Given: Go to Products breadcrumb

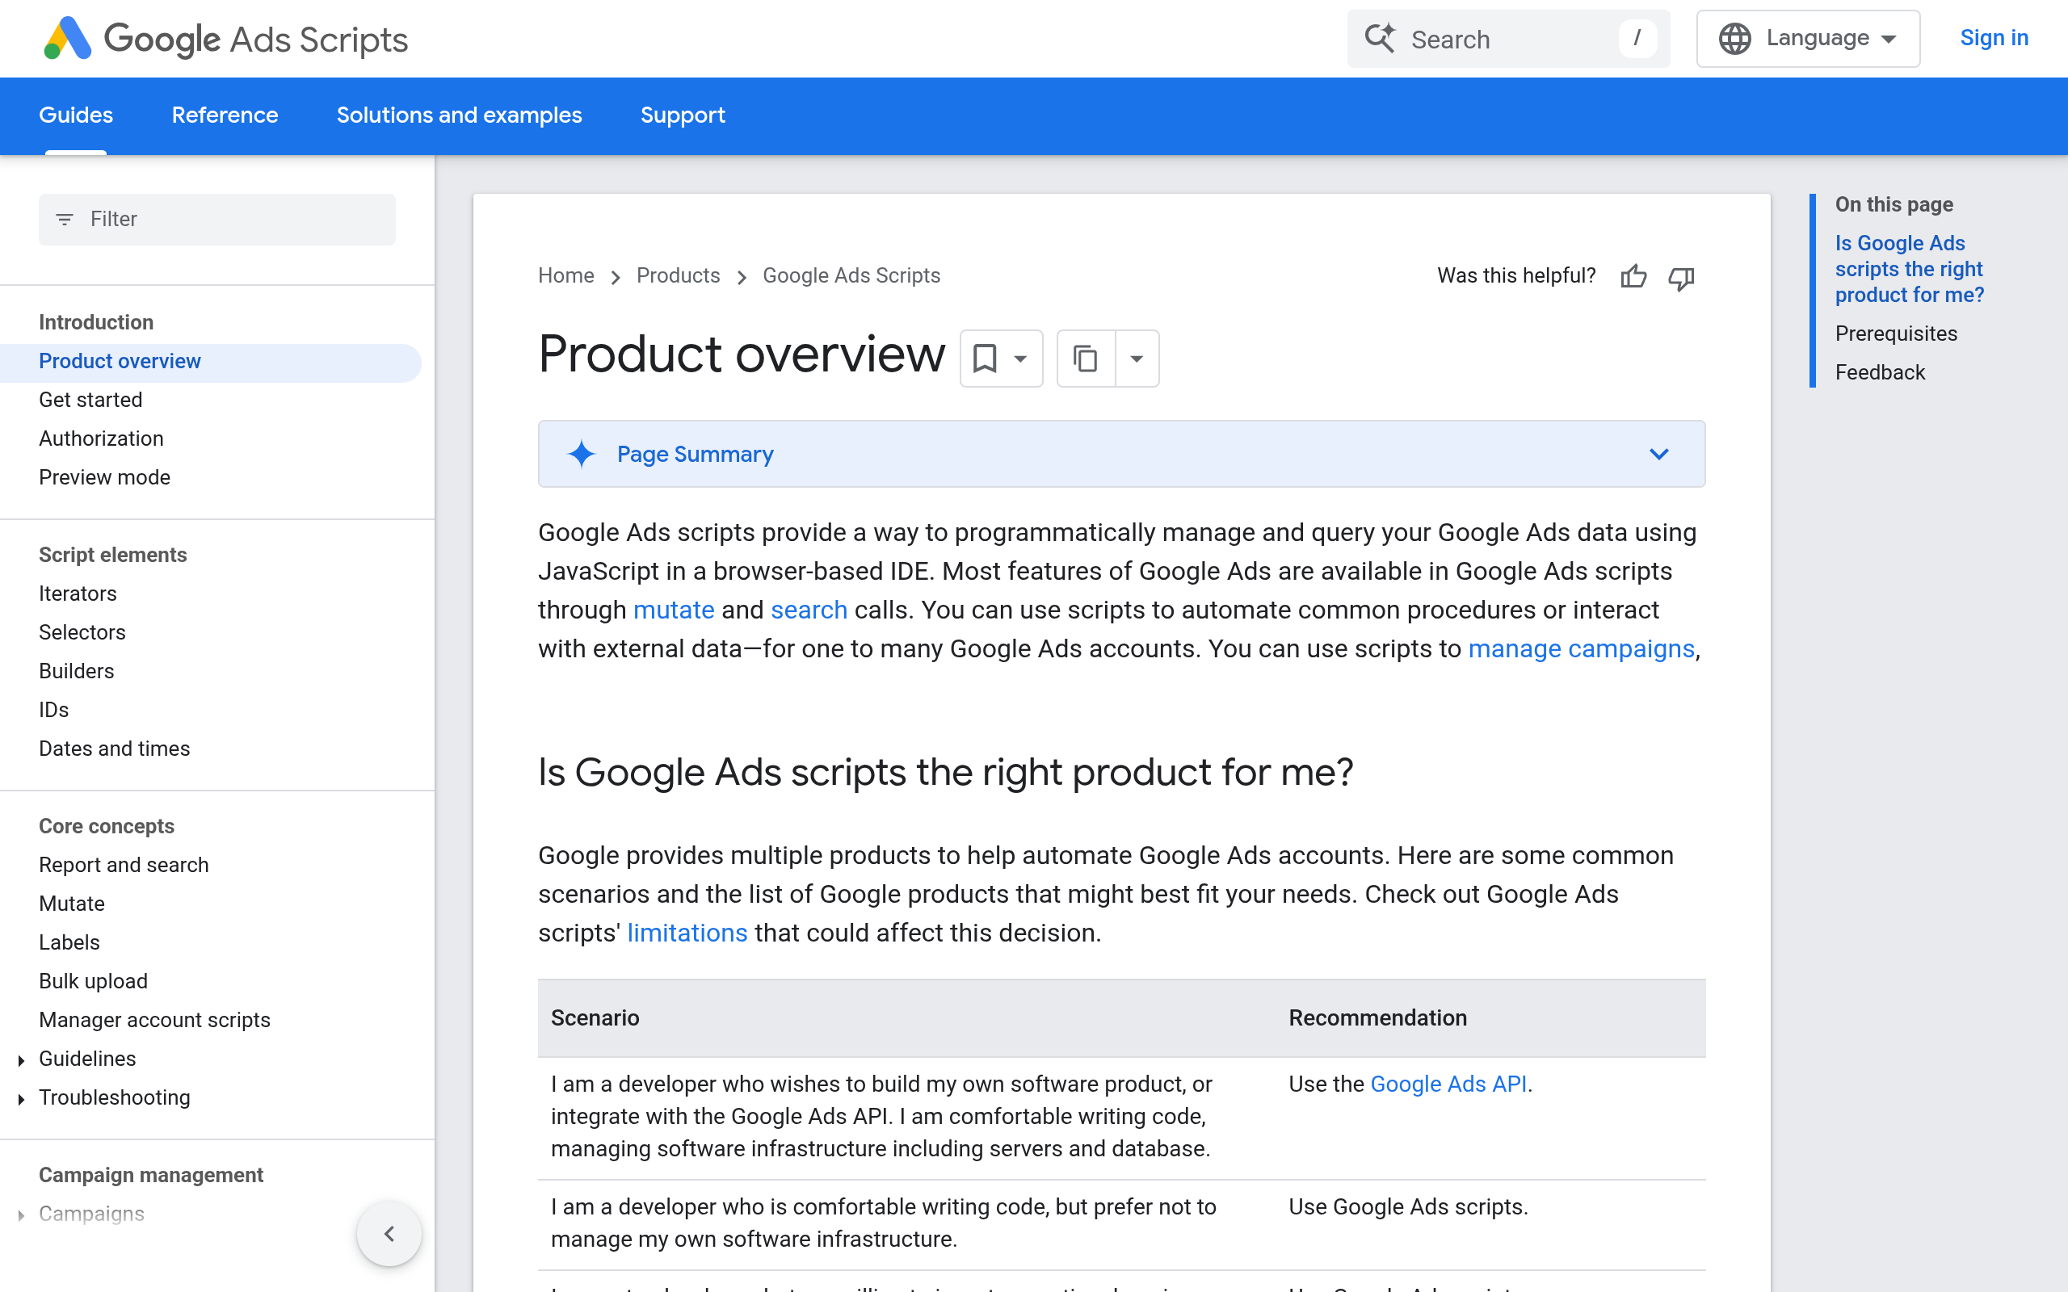Looking at the screenshot, I should (678, 276).
